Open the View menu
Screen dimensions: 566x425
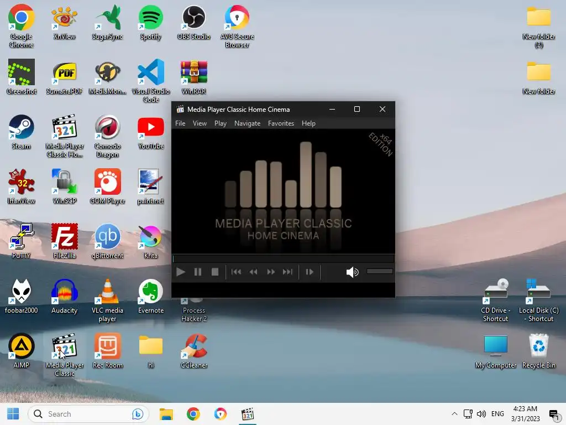click(200, 123)
